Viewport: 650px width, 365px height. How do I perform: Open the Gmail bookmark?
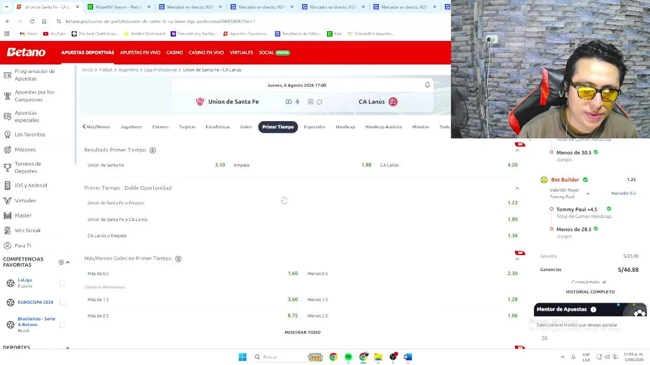[28, 34]
